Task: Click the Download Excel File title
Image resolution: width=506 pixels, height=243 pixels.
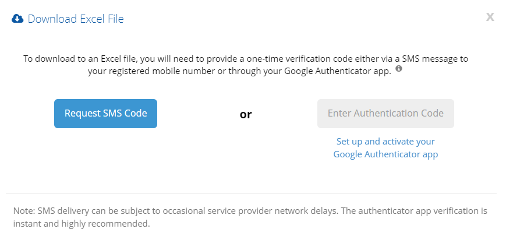Action: point(76,19)
